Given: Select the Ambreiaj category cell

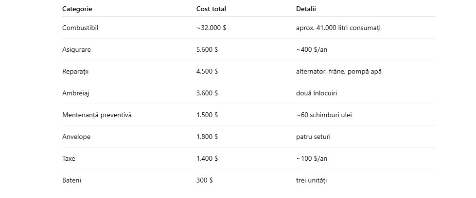Looking at the screenshot, I should 75,93.
